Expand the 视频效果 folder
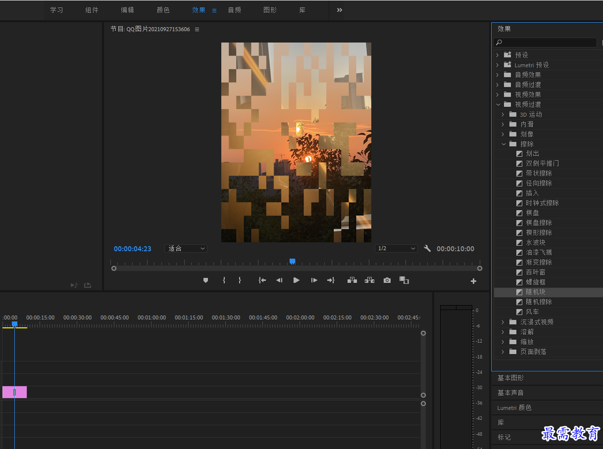The height and width of the screenshot is (449, 603). [498, 94]
